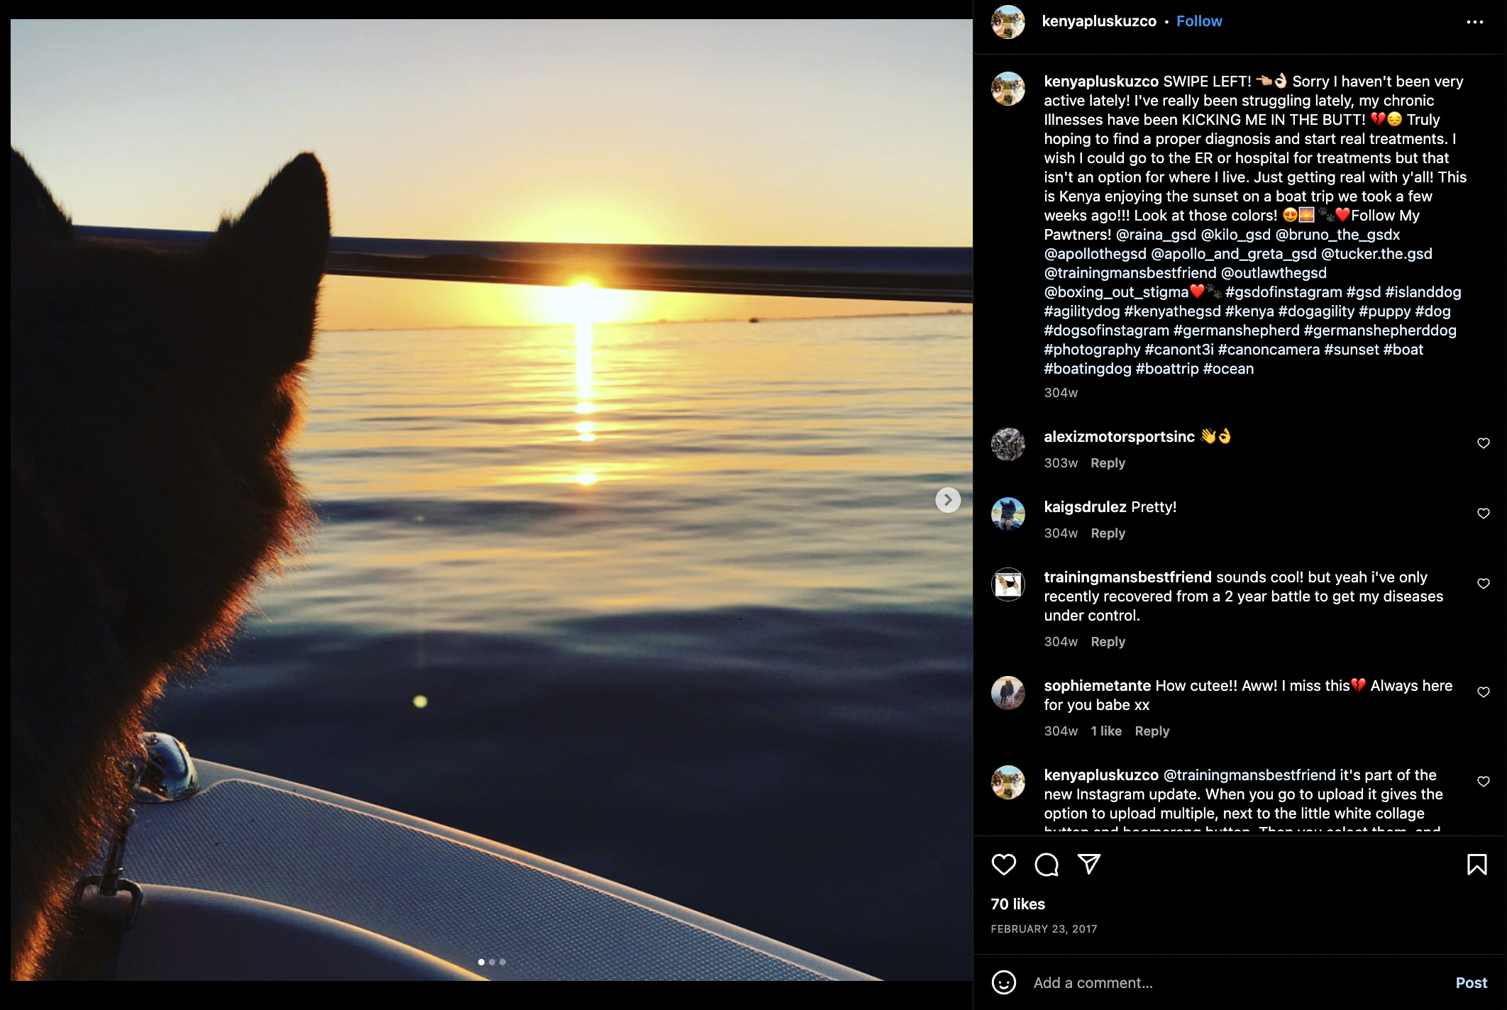Open the #islanddog hashtag
Viewport: 1507px width, 1010px height.
[1423, 292]
